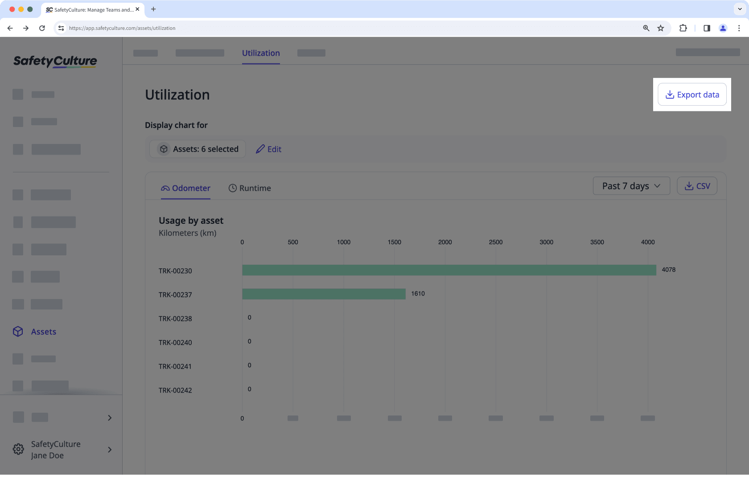Open the browser extensions puzzle icon

(x=683, y=28)
